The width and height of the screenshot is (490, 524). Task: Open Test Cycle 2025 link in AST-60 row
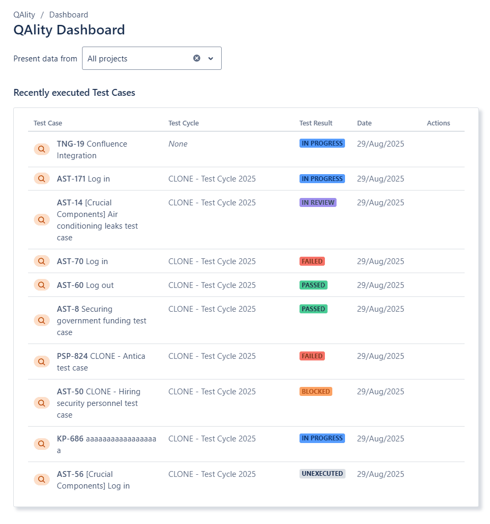pyautogui.click(x=212, y=285)
